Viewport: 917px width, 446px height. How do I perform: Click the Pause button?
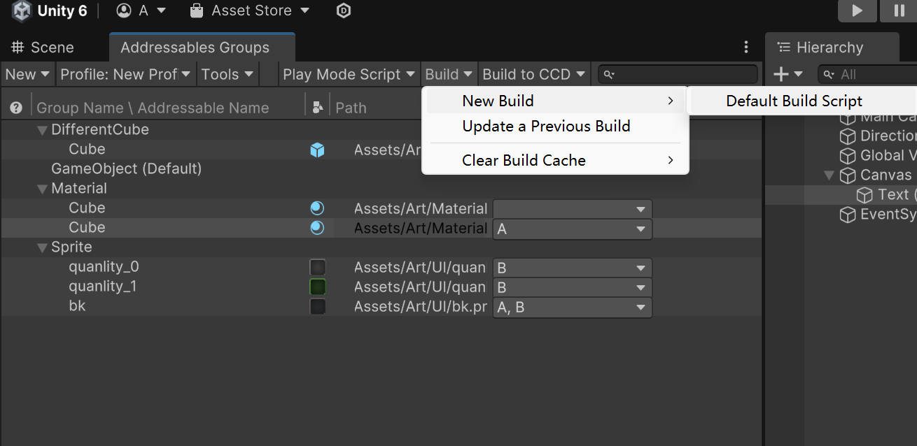click(899, 10)
